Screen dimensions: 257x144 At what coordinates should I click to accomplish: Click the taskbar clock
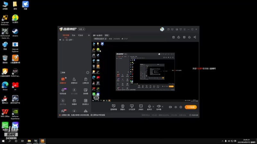point(246,141)
